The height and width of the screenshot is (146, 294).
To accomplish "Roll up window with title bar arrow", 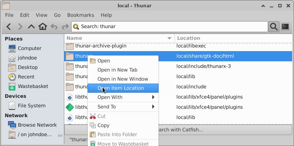I will 263,6.
